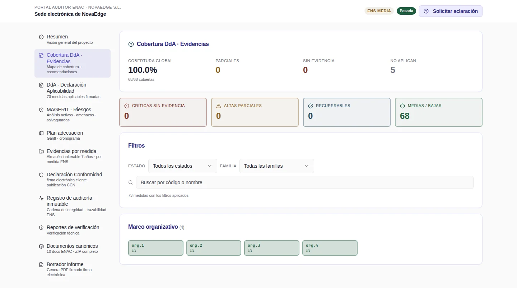Click the Altas parciales card
Screen dimensions: 517x288
pyautogui.click(x=255, y=112)
